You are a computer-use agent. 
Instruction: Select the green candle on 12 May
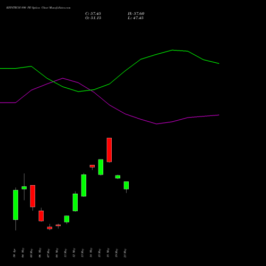[x=75, y=202]
